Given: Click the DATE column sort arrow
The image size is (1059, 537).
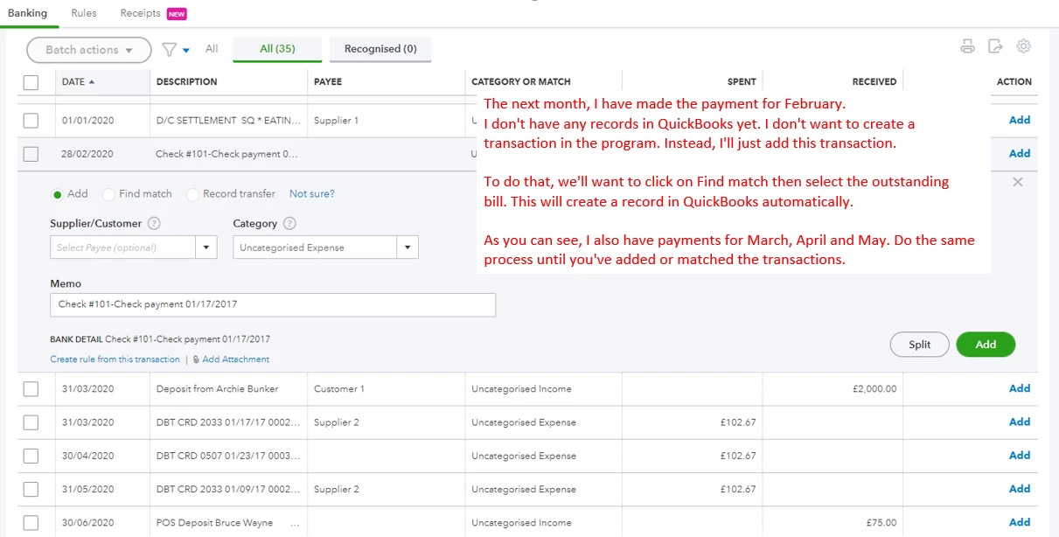Looking at the screenshot, I should coord(92,81).
